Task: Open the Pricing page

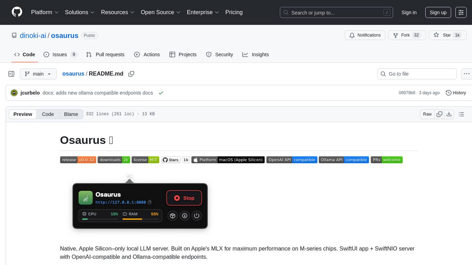Action: click(234, 12)
